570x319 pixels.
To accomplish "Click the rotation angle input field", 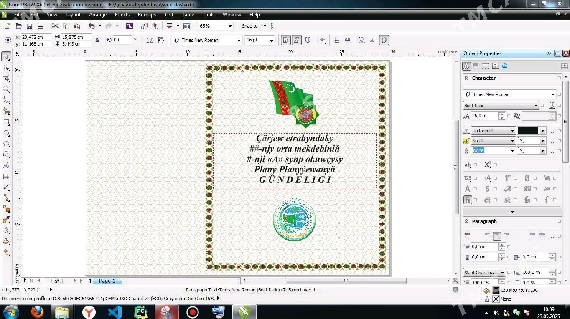I will pyautogui.click(x=122, y=40).
